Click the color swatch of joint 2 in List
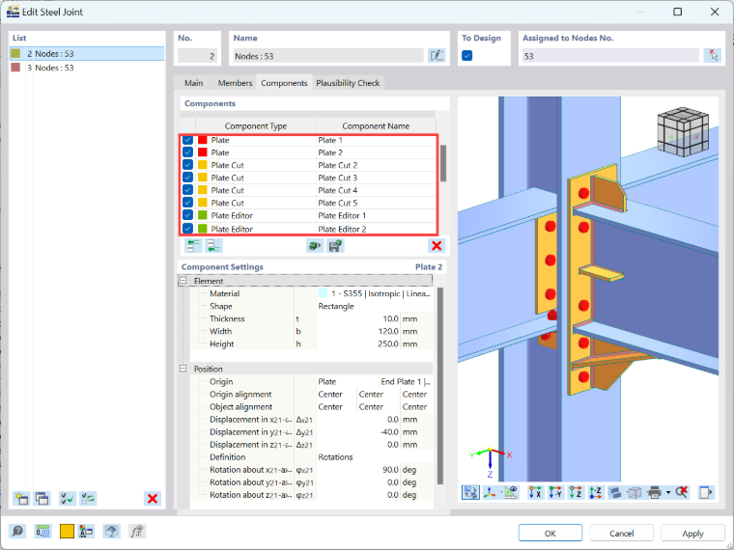Viewport: 734px width, 550px height. point(15,53)
